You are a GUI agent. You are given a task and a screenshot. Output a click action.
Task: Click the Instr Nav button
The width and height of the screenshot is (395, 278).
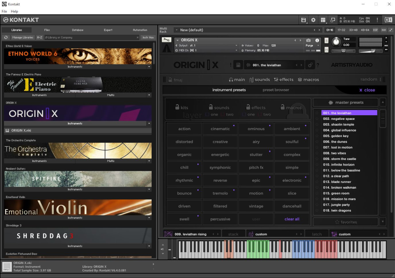[x=148, y=37]
